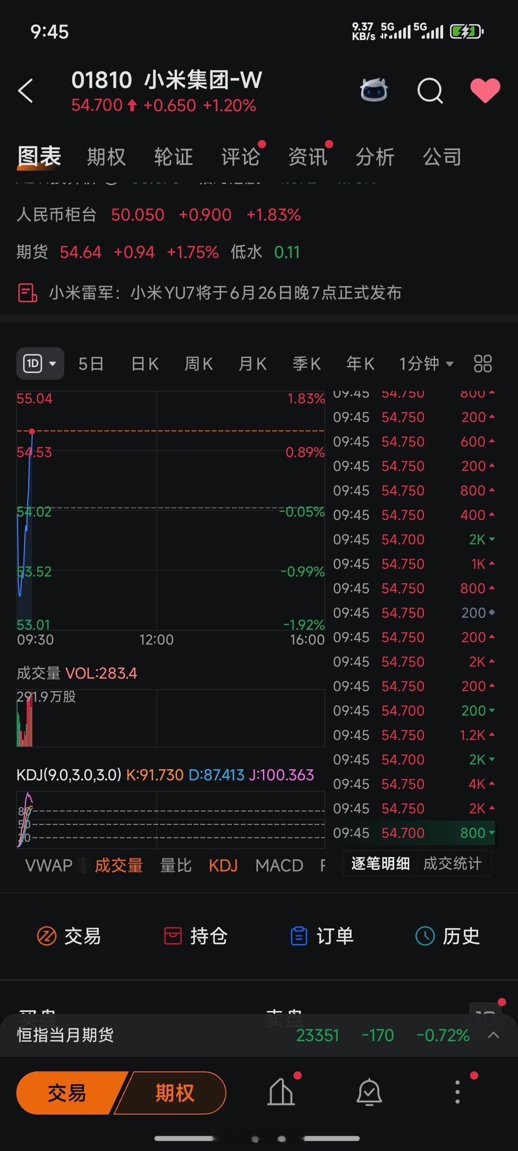Toggle the KDJ indicator
The image size is (518, 1151).
[x=223, y=865]
